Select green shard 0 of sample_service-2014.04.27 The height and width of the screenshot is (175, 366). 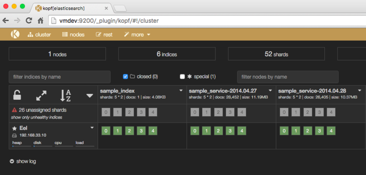tap(195, 131)
